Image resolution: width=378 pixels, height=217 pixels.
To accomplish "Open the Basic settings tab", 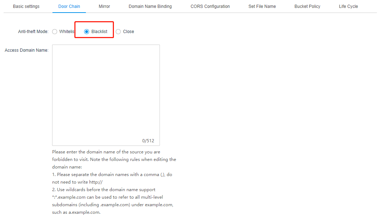I will (x=26, y=6).
